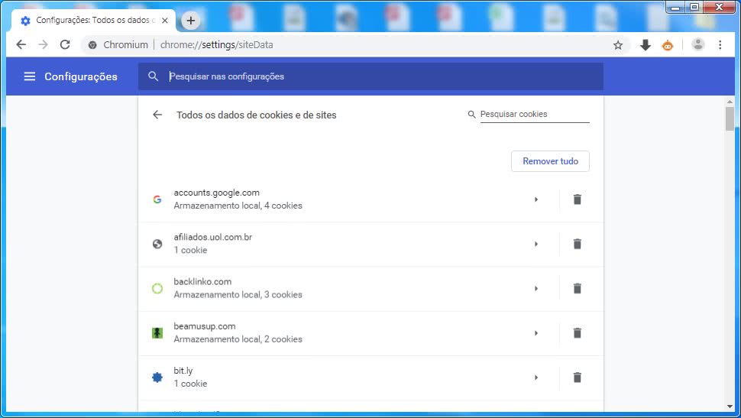Image resolution: width=741 pixels, height=418 pixels.
Task: Click the Configurações title text
Action: click(x=81, y=76)
